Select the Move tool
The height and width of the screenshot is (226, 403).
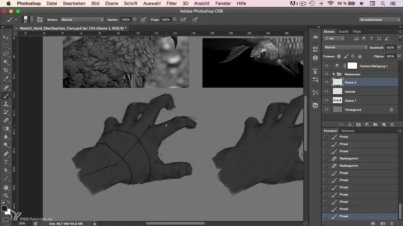(6, 38)
